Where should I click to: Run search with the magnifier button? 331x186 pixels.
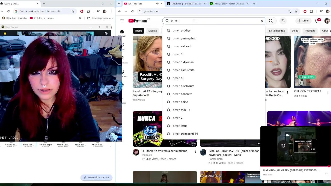point(271,21)
